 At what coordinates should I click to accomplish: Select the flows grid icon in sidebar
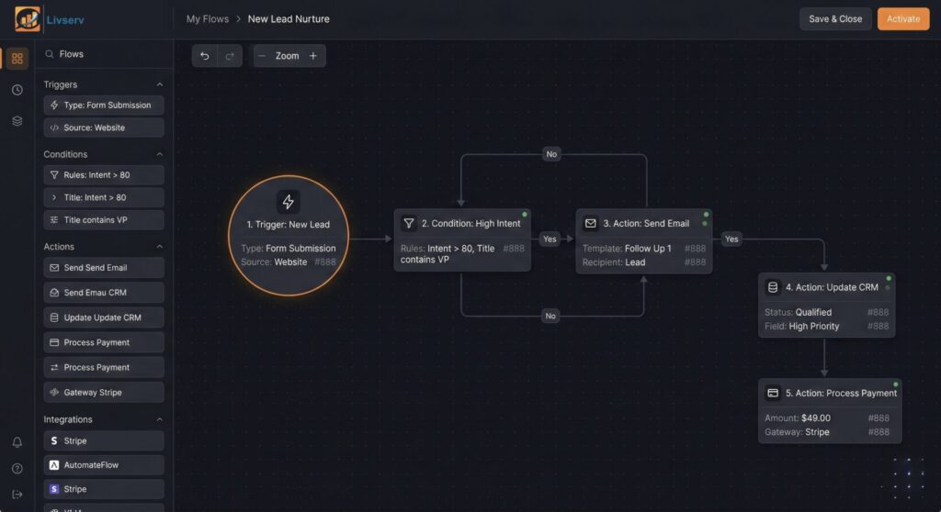(x=17, y=59)
